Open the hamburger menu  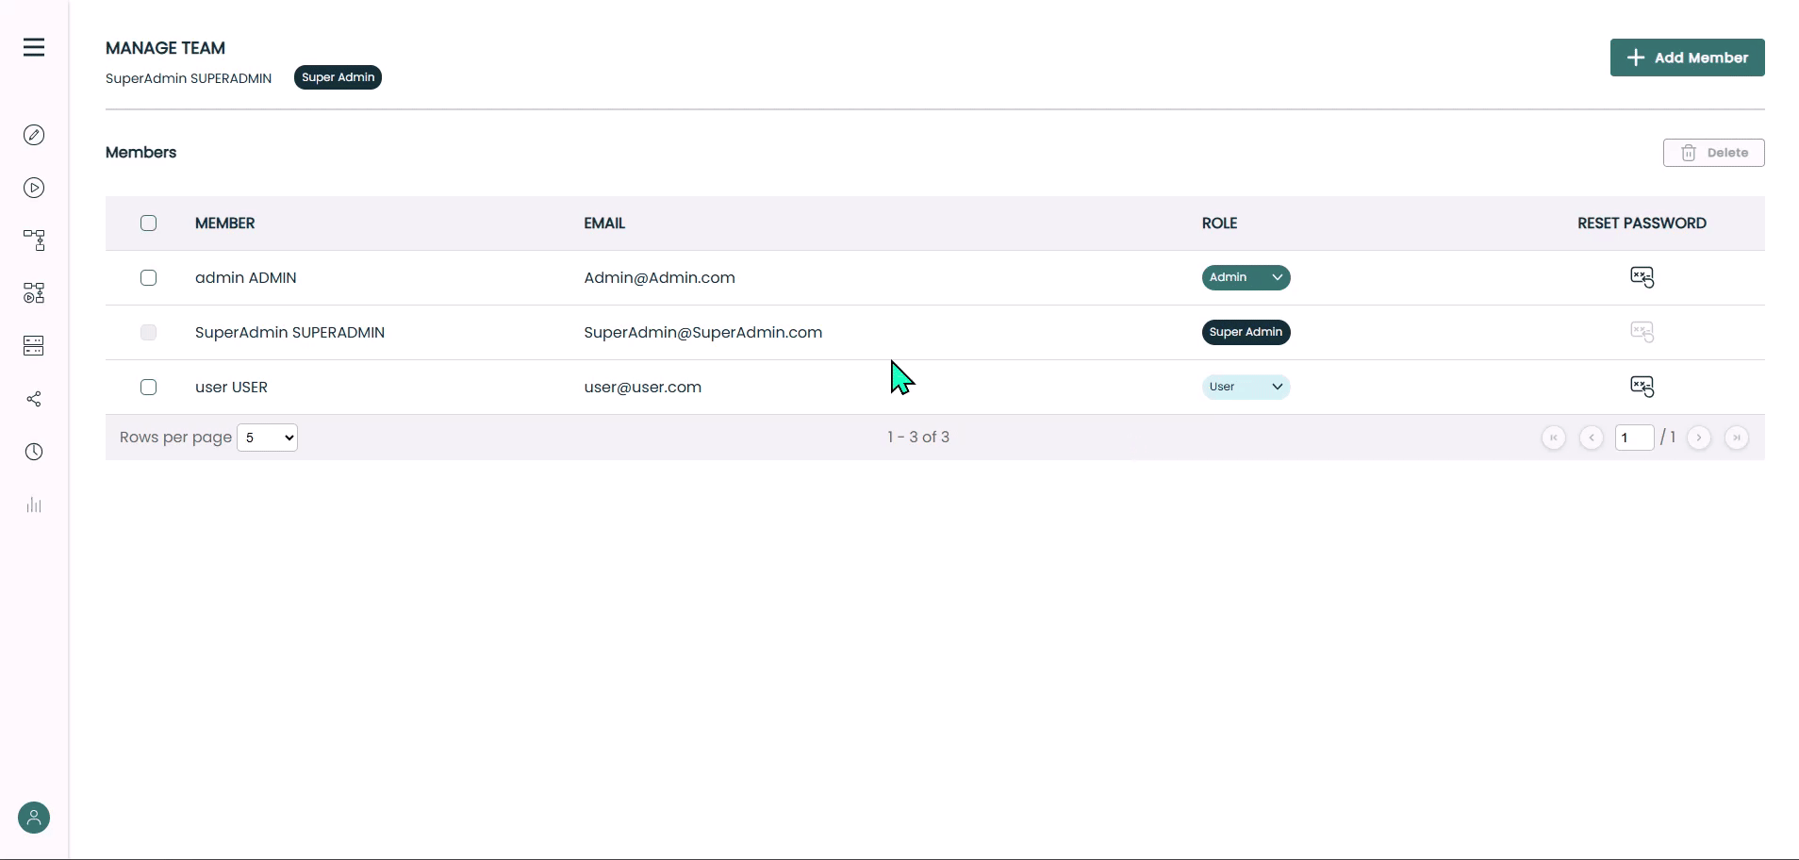click(34, 47)
